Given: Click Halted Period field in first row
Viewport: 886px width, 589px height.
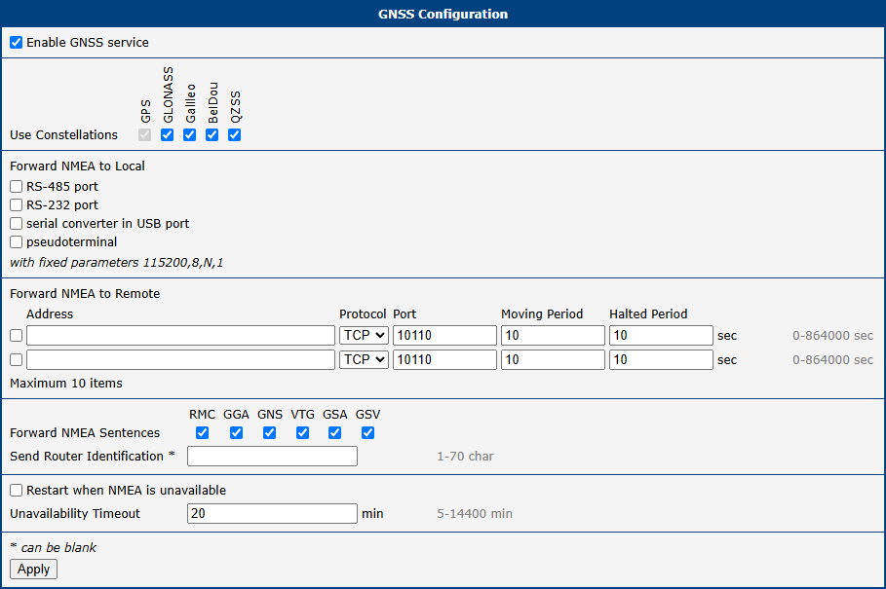Looking at the screenshot, I should (661, 335).
